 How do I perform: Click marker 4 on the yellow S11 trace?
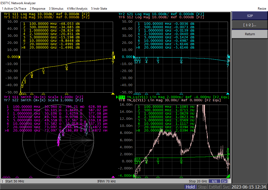pyautogui.click(x=32, y=74)
